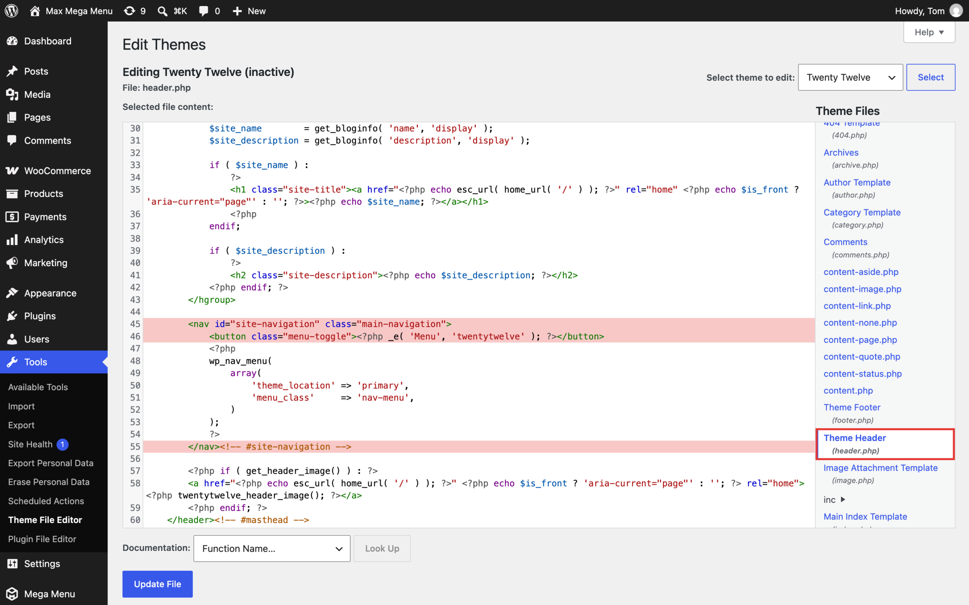Click the updates icon showing 9

tap(129, 11)
